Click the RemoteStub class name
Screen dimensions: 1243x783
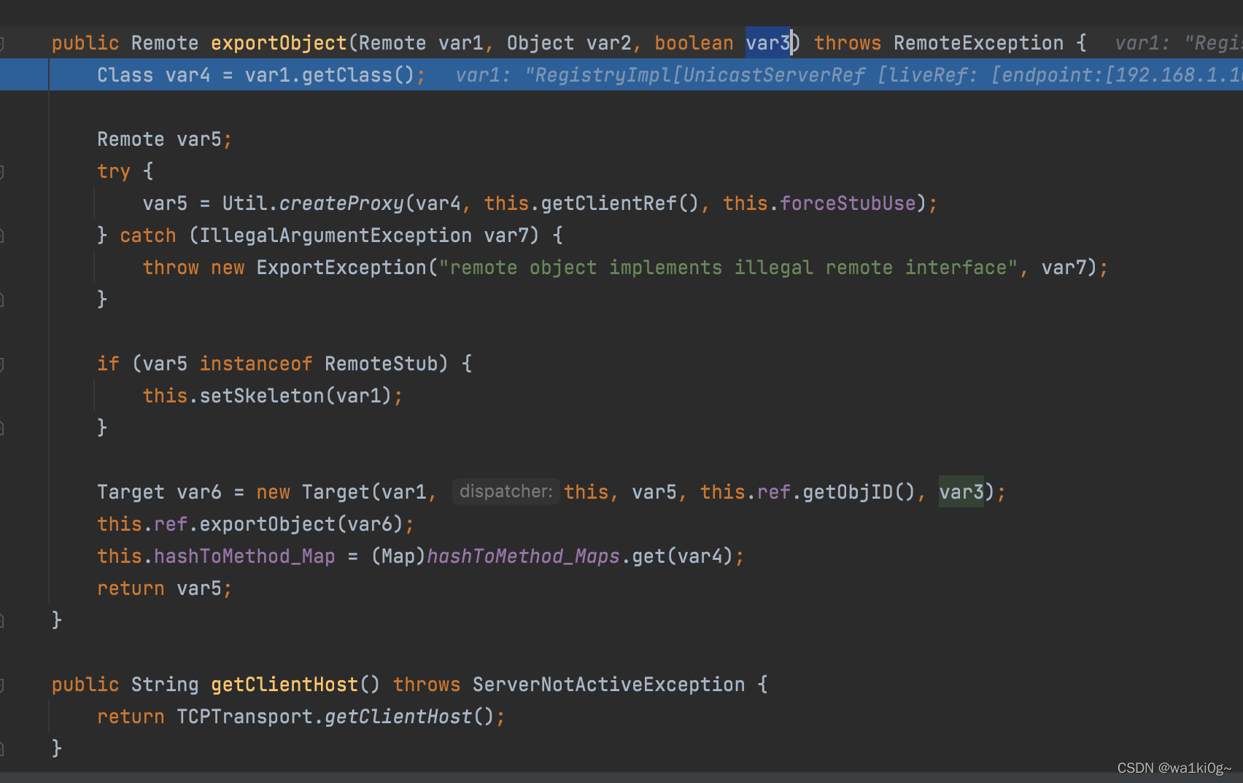pos(381,364)
